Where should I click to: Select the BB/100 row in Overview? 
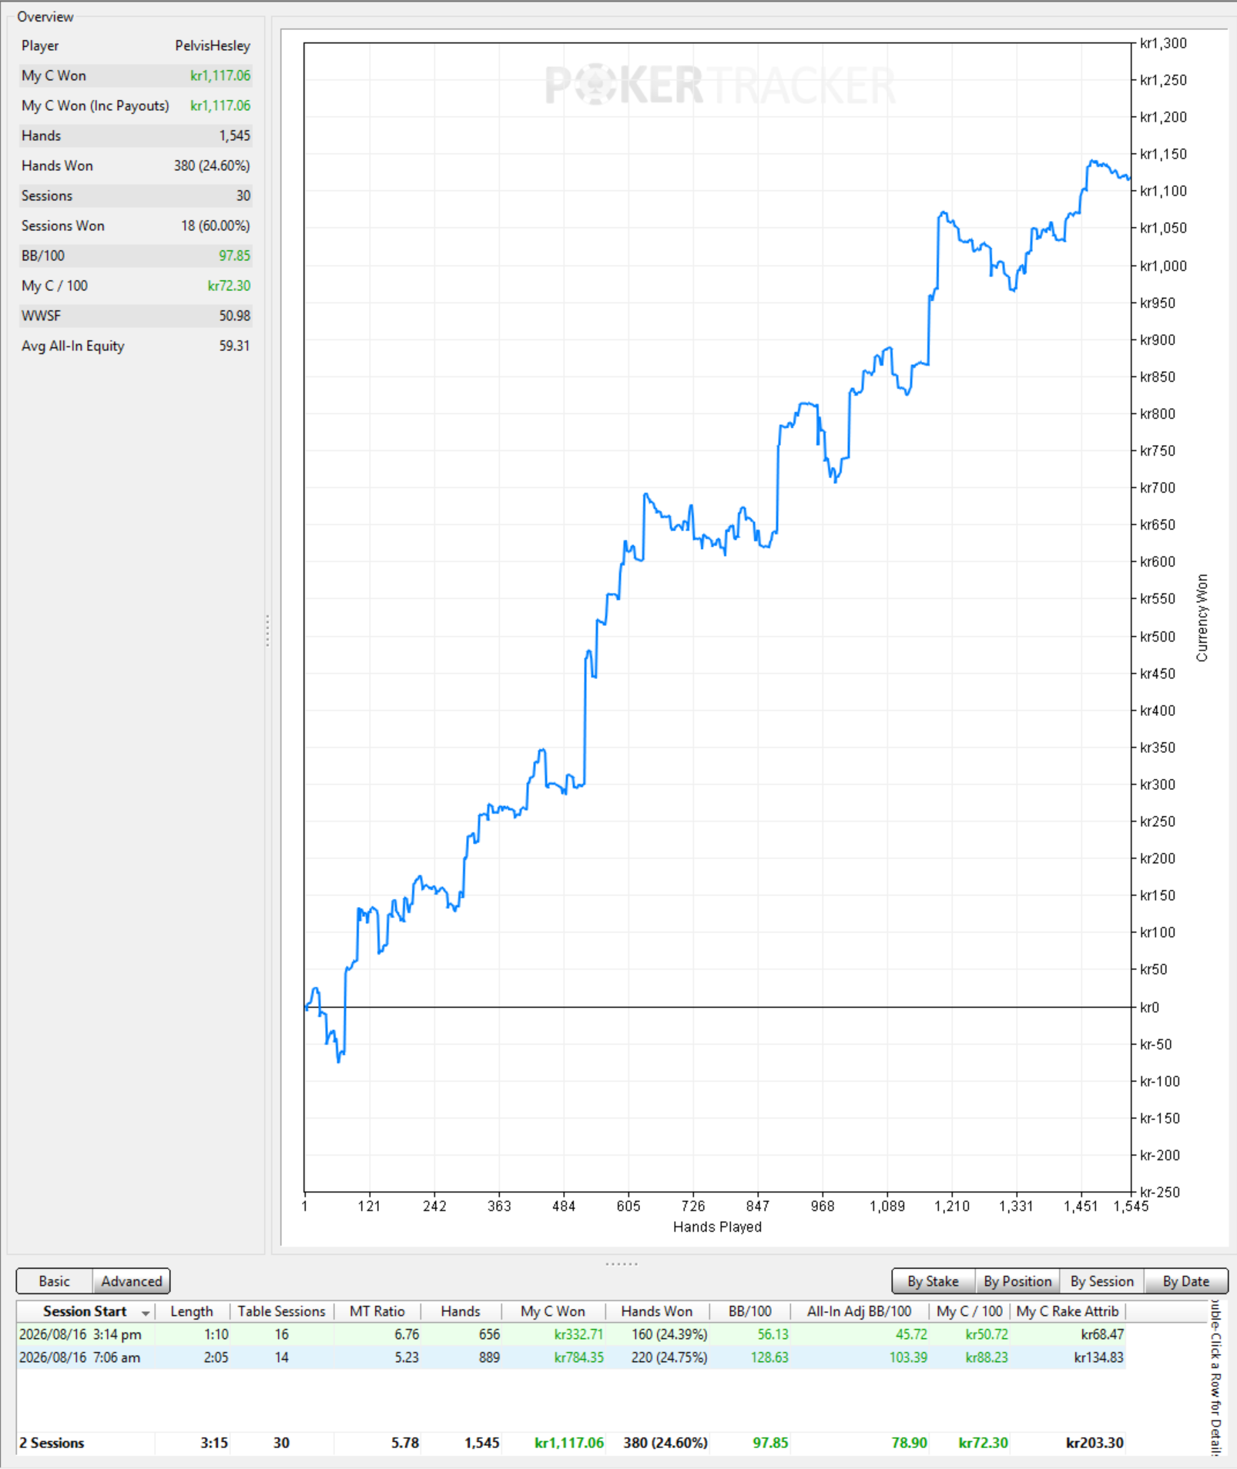click(x=136, y=256)
